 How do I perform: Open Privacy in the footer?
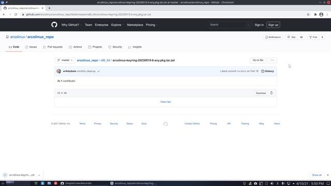point(98,123)
